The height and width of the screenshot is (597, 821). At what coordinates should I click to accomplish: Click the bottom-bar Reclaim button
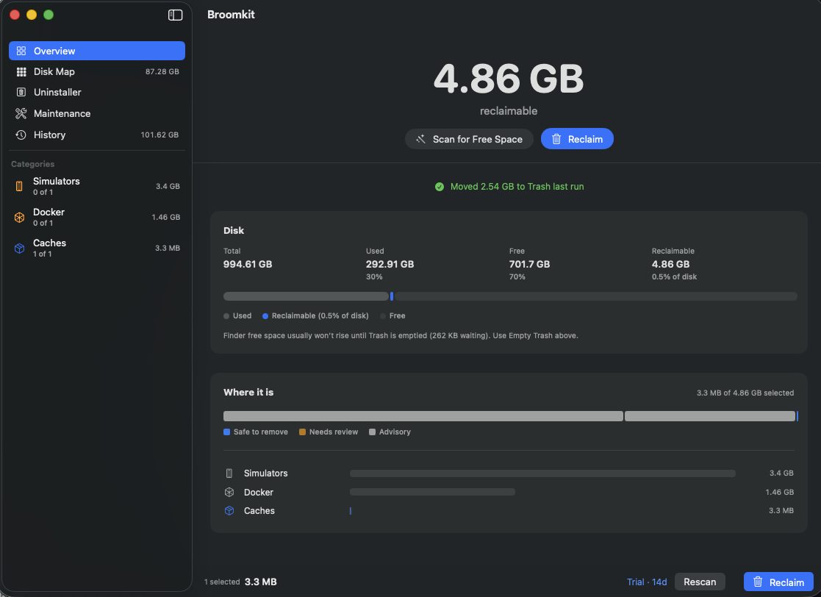pos(778,582)
